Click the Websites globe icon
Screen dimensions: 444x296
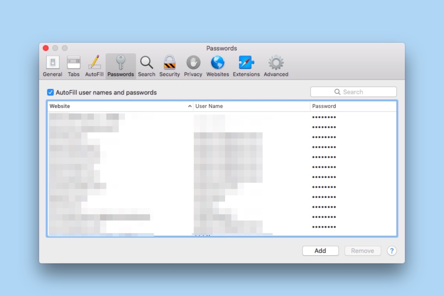click(217, 65)
